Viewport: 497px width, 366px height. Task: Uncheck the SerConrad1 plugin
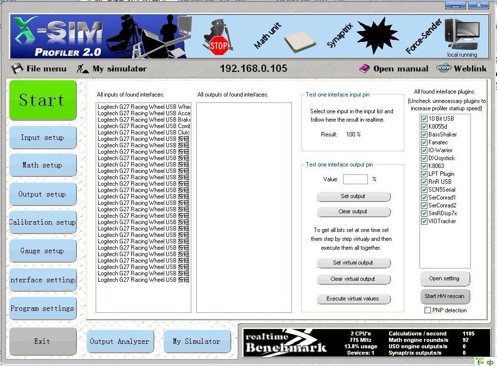pyautogui.click(x=424, y=198)
